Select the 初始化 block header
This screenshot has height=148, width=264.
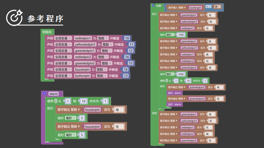[x=47, y=32]
